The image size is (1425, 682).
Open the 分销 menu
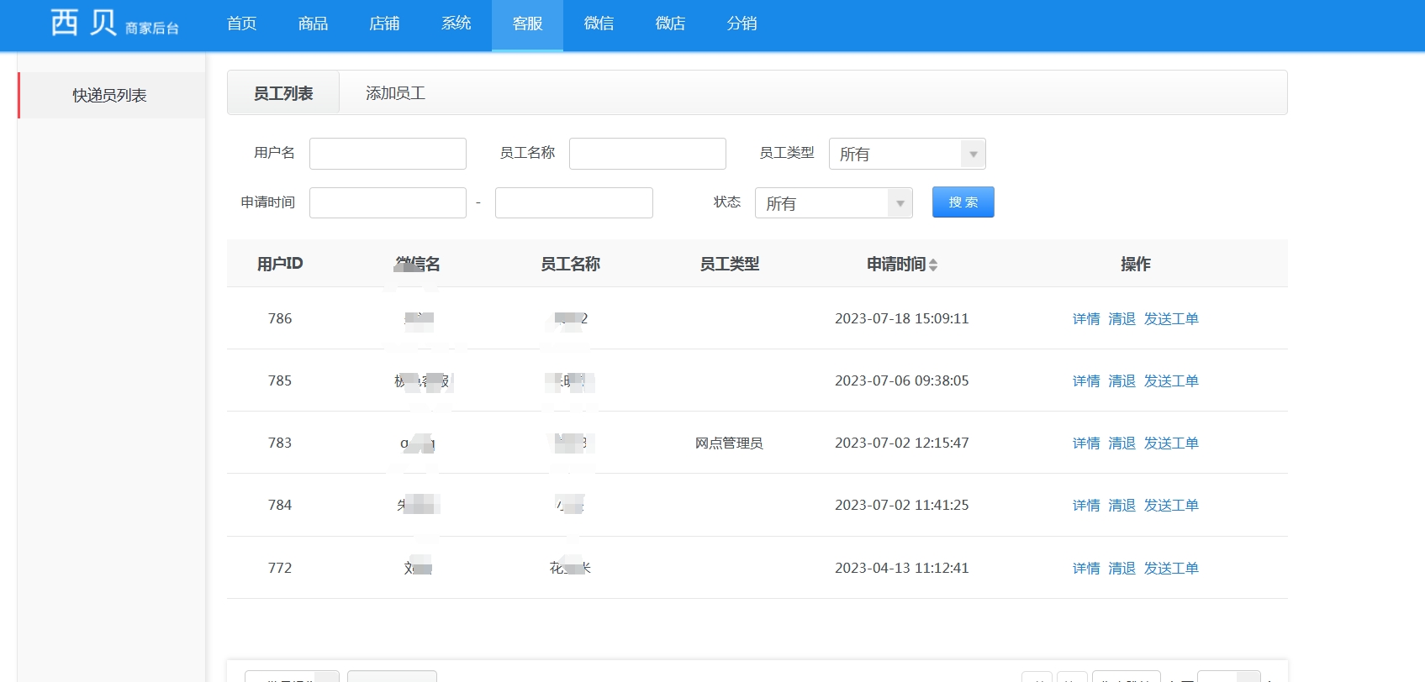point(742,24)
